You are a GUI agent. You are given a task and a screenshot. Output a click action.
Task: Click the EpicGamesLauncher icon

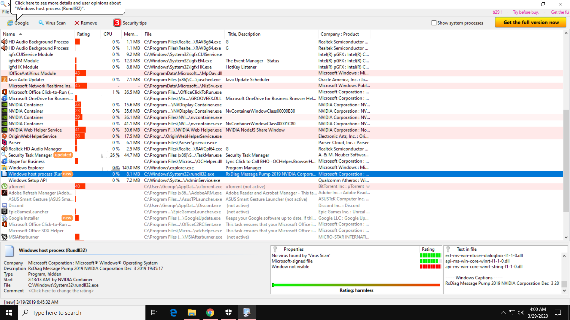pyautogui.click(x=4, y=212)
